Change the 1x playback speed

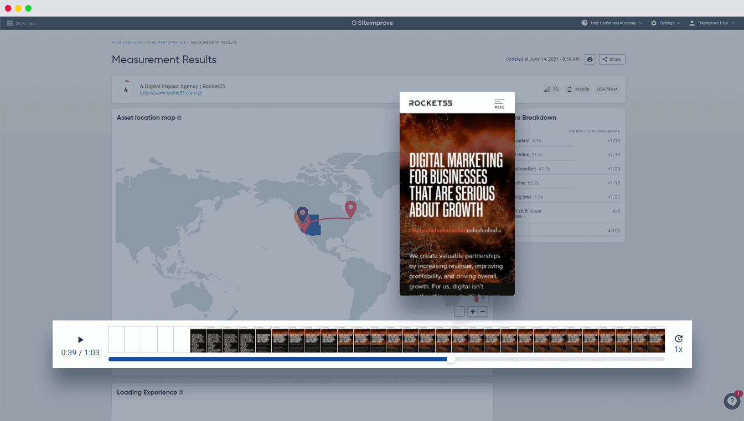tap(678, 350)
